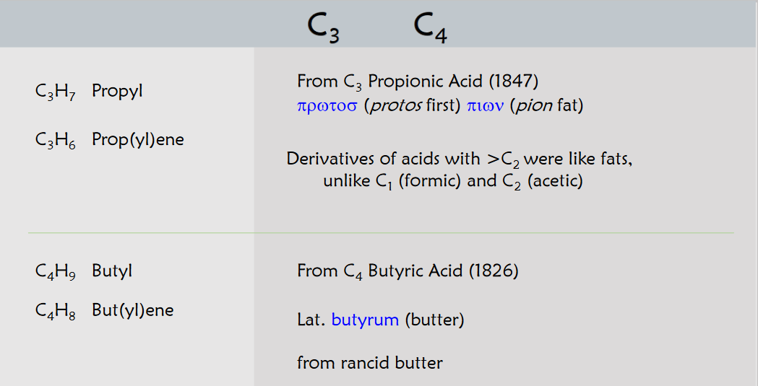
Task: Click the word Butyl
Action: click(112, 271)
